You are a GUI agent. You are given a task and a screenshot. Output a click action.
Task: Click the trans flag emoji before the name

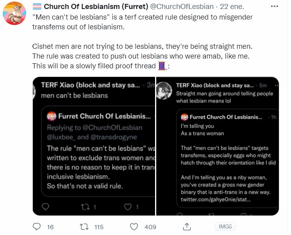pos(37,7)
